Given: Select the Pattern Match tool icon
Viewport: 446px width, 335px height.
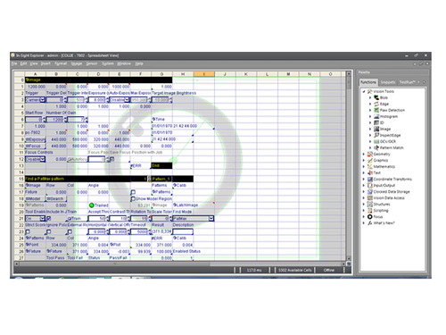Looking at the screenshot, I should pos(376,147).
